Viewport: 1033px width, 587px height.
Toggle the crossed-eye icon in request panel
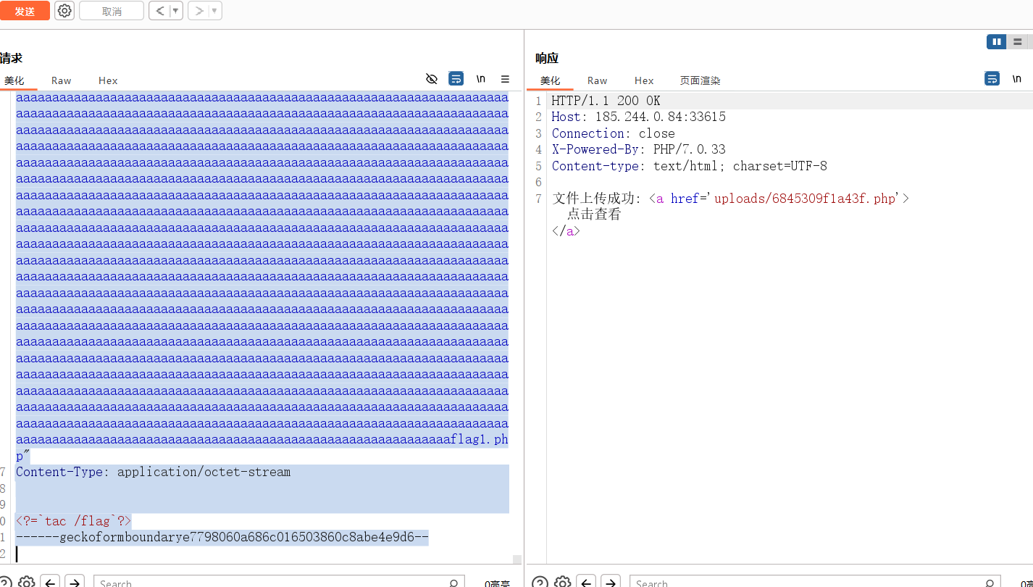click(x=432, y=79)
